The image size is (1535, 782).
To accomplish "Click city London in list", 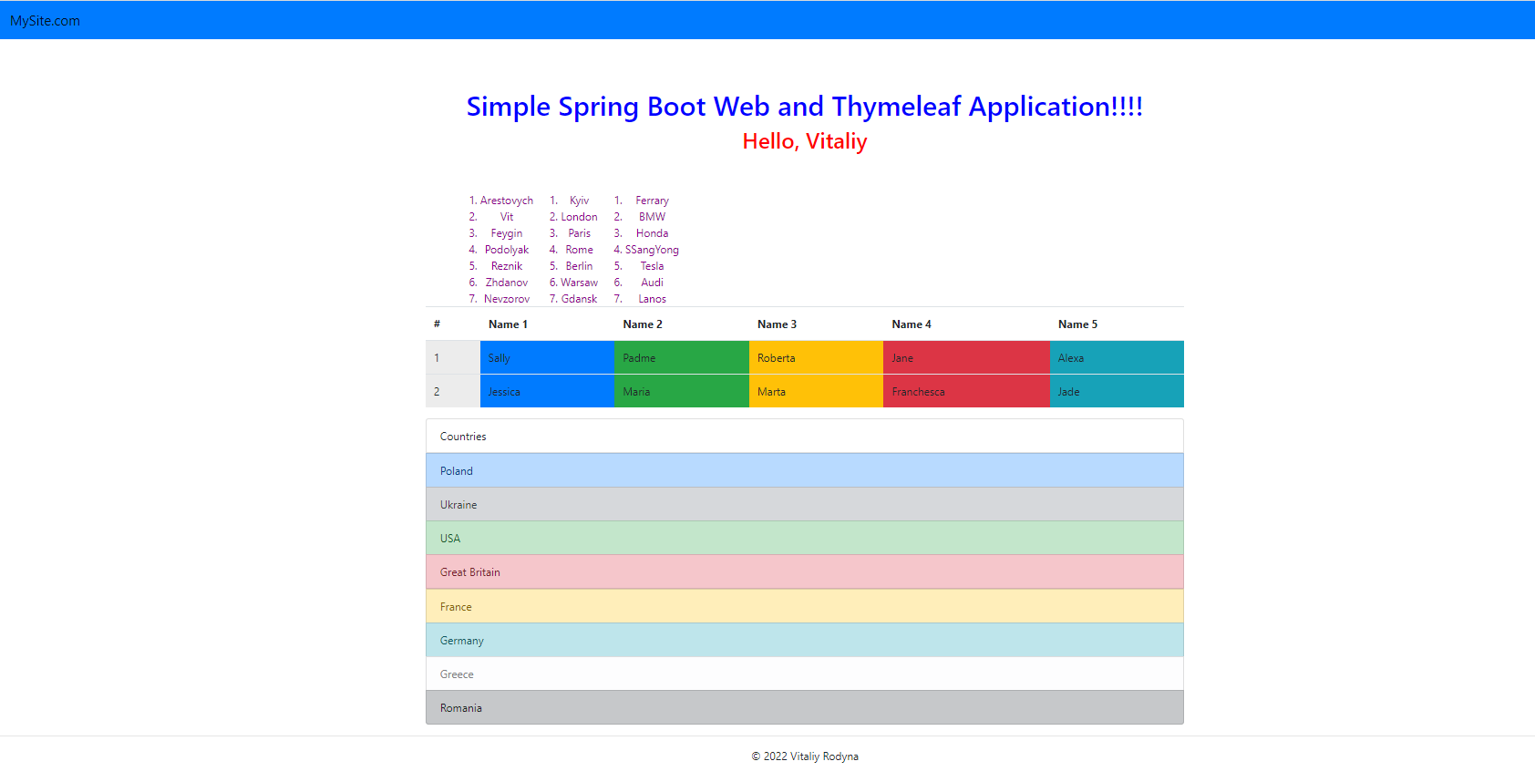I will point(579,217).
